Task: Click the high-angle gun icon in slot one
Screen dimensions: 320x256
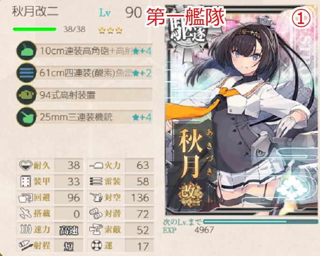Action: pyautogui.click(x=26, y=51)
